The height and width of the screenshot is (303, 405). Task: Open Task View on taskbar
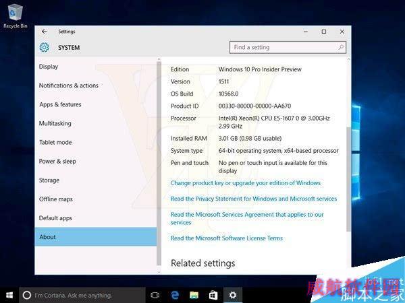[155, 296]
